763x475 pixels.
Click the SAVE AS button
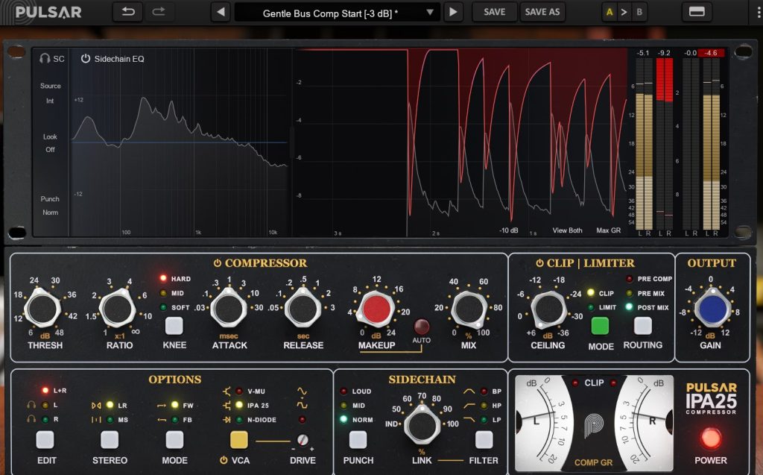(x=542, y=12)
